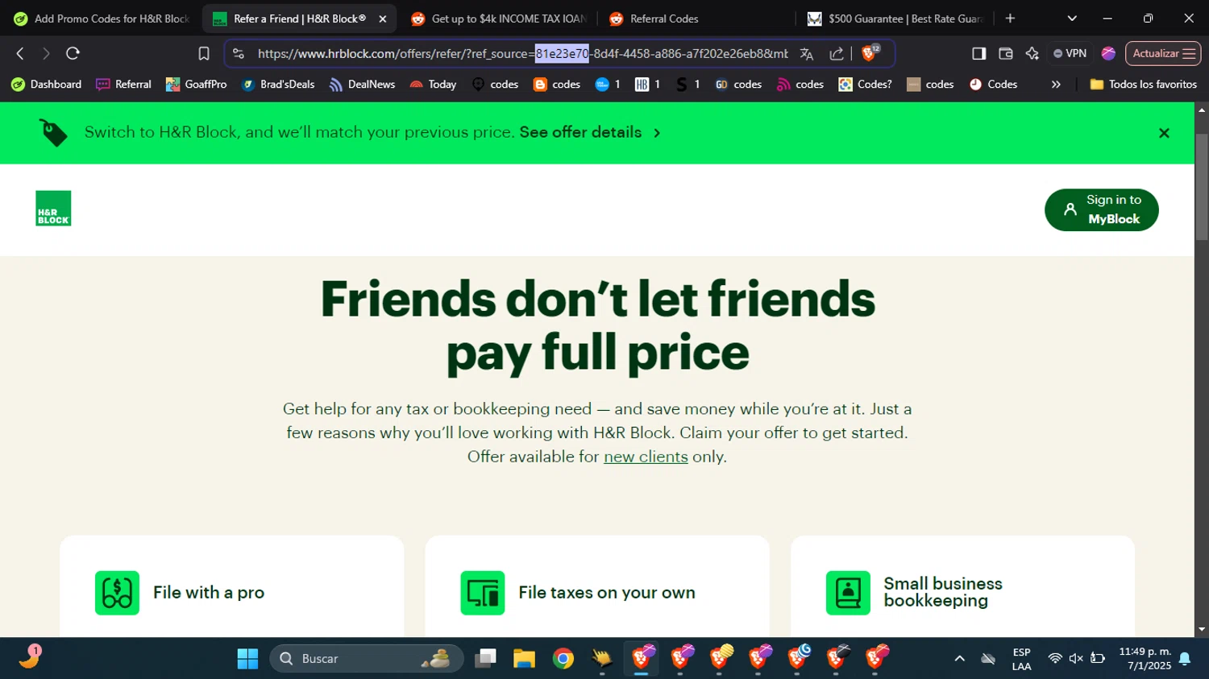Sign in to MyBlock

[x=1101, y=209]
